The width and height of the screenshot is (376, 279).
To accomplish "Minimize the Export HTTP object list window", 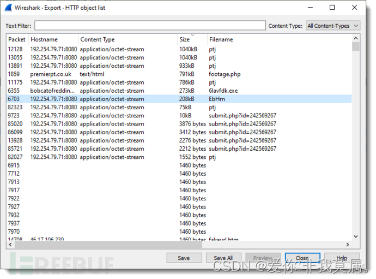I will 310,8.
